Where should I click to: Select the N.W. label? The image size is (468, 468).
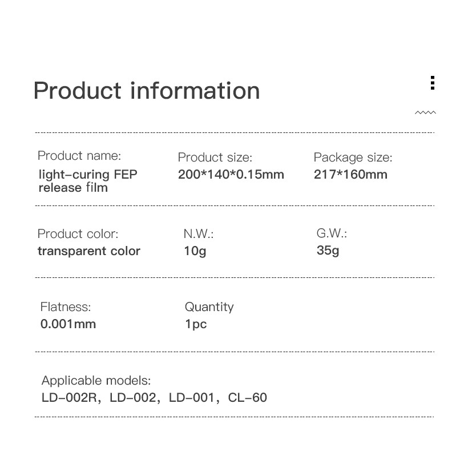(x=198, y=233)
